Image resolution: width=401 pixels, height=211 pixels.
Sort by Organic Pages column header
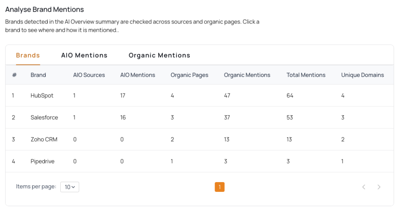190,75
